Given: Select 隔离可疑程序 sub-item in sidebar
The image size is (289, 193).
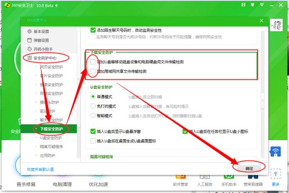Looking at the screenshot, I should (52, 146).
